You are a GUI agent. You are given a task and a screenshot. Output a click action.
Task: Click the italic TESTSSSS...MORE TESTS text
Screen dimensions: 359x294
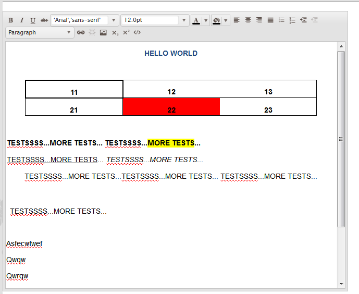coord(155,160)
